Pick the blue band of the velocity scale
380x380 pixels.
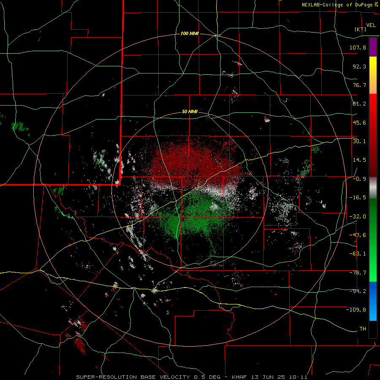(x=373, y=301)
